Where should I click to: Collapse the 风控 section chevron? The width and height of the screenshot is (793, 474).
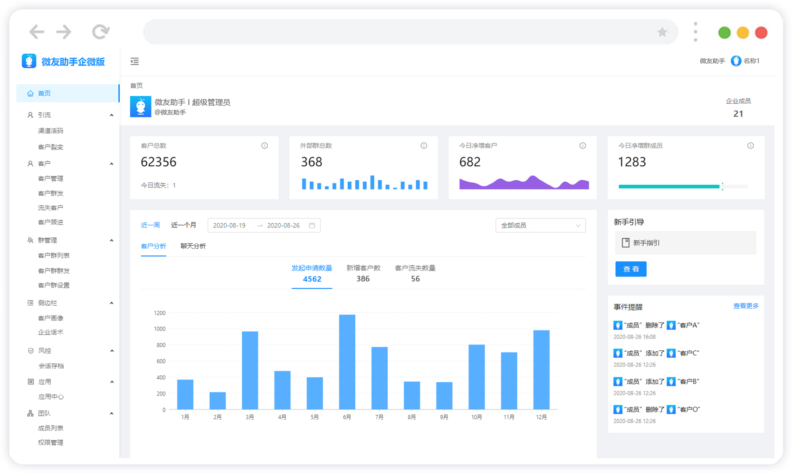[x=111, y=351]
